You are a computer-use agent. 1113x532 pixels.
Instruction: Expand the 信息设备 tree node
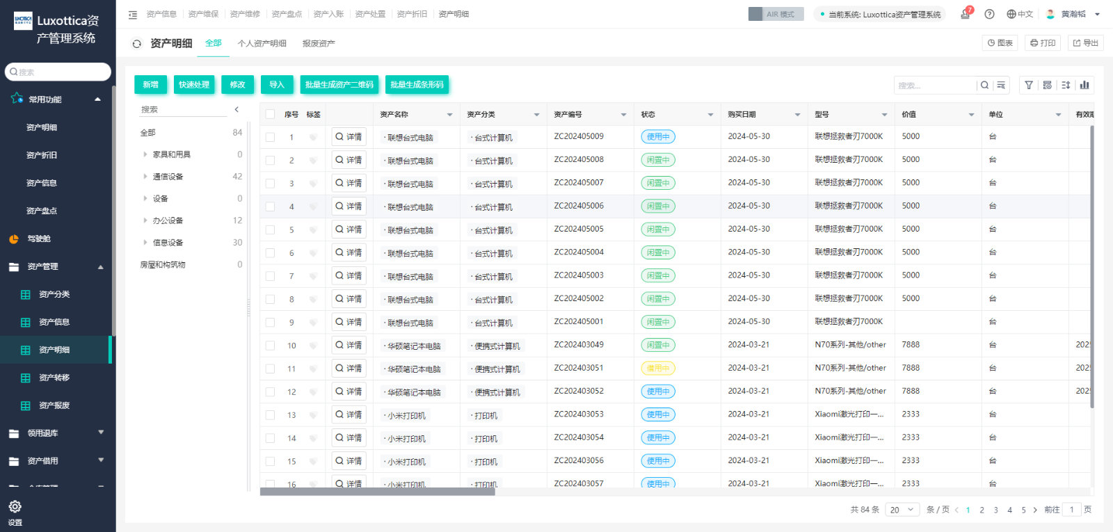coord(145,243)
